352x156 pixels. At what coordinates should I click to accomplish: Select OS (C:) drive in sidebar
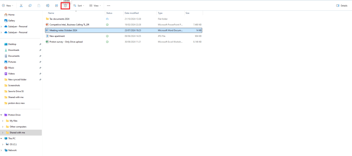tap(12, 144)
